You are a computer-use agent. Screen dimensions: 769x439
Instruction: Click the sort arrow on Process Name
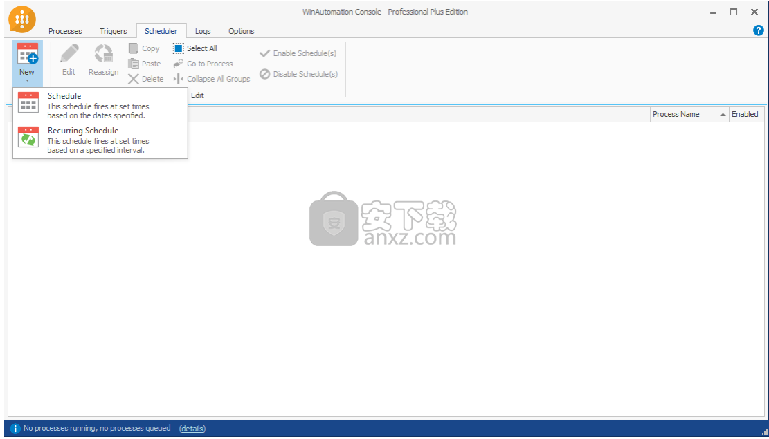[723, 115]
